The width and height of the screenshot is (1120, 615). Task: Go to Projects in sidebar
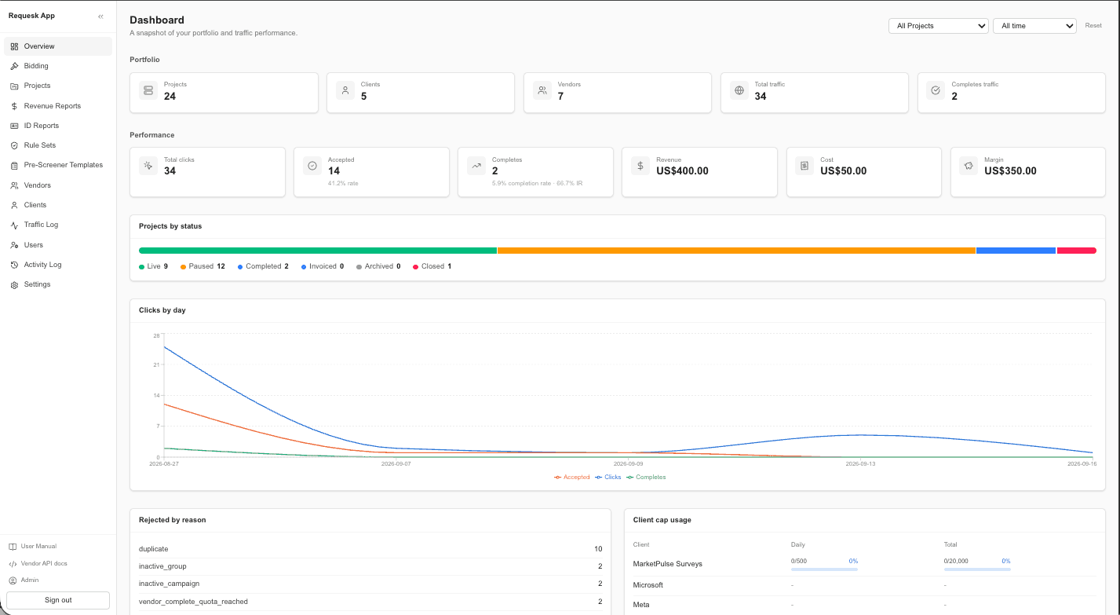pos(58,86)
